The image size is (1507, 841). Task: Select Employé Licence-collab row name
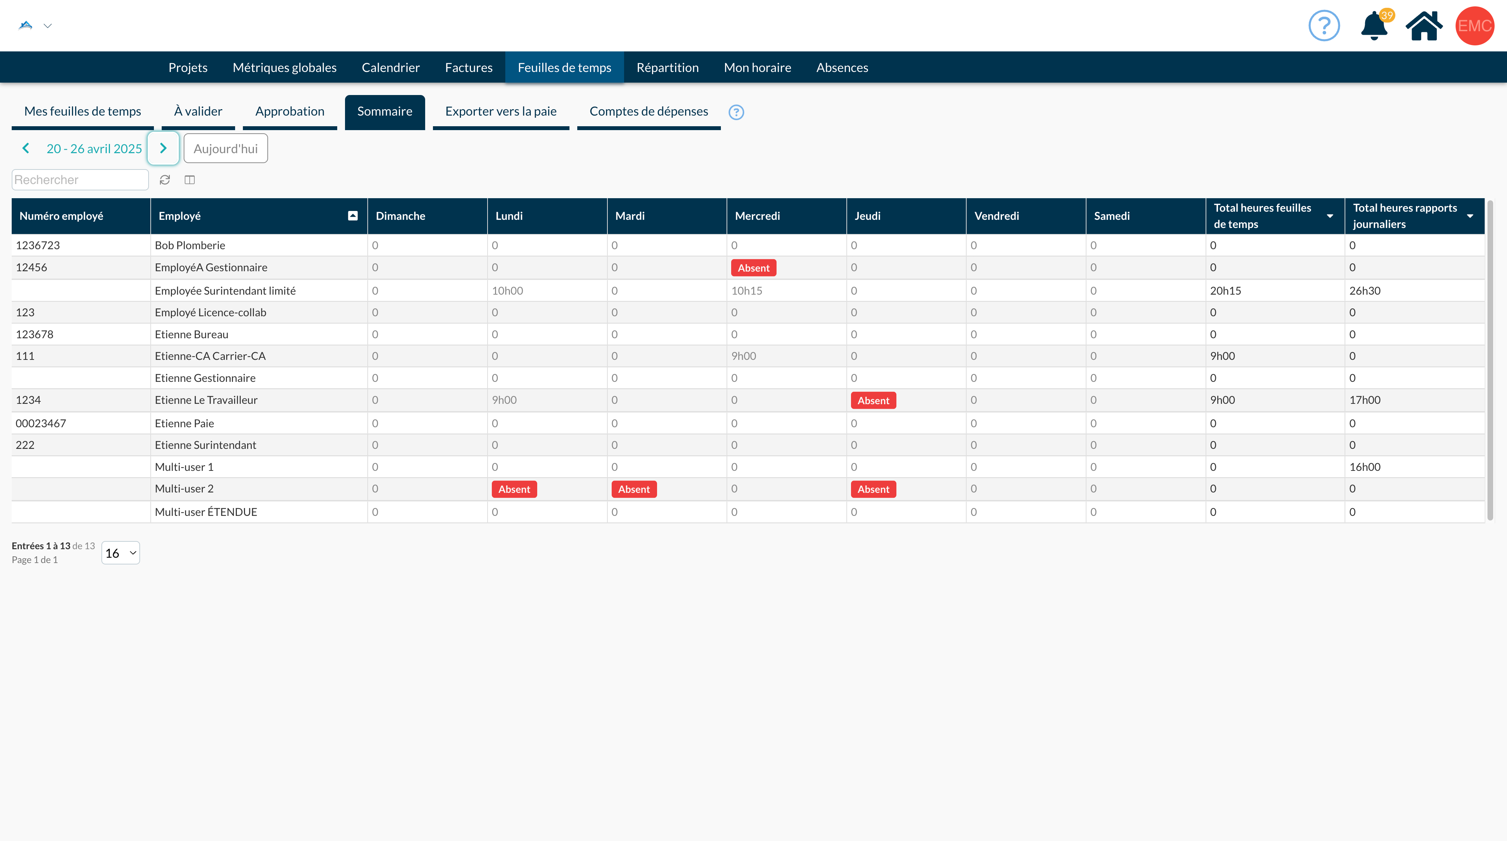pyautogui.click(x=211, y=313)
